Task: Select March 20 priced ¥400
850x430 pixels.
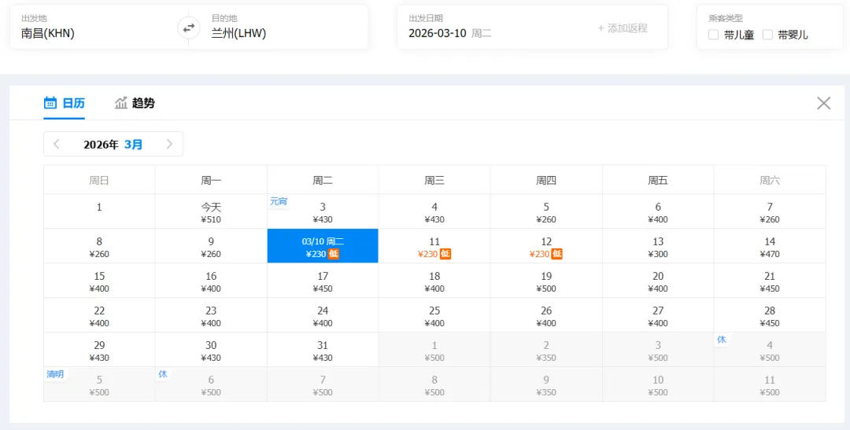Action: coord(657,281)
